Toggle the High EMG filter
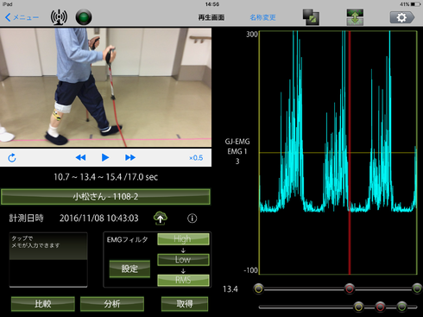This screenshot has width=423, height=317. (183, 239)
